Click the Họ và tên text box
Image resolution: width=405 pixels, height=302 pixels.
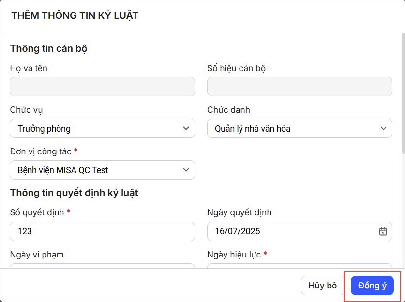click(102, 87)
